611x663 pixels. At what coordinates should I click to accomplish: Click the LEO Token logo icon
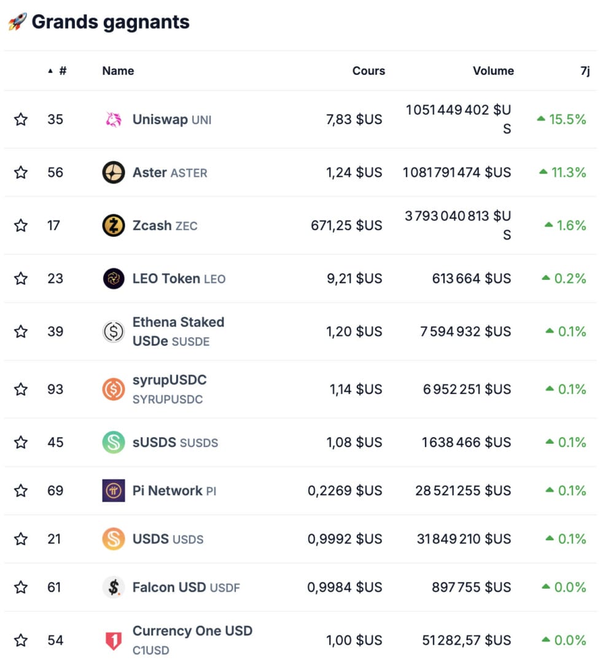(x=114, y=279)
